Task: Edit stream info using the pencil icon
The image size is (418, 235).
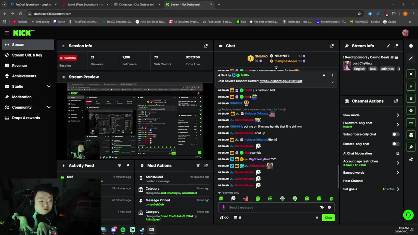Action: pos(388,46)
